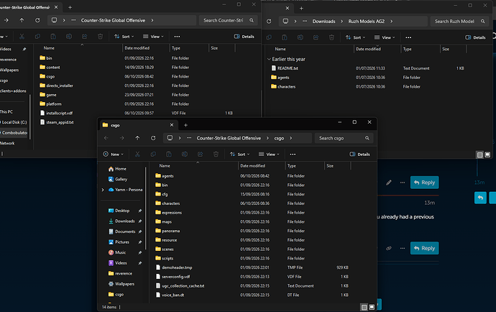Click upper Reply button
Image resolution: width=496 pixels, height=312 pixels.
point(425,183)
